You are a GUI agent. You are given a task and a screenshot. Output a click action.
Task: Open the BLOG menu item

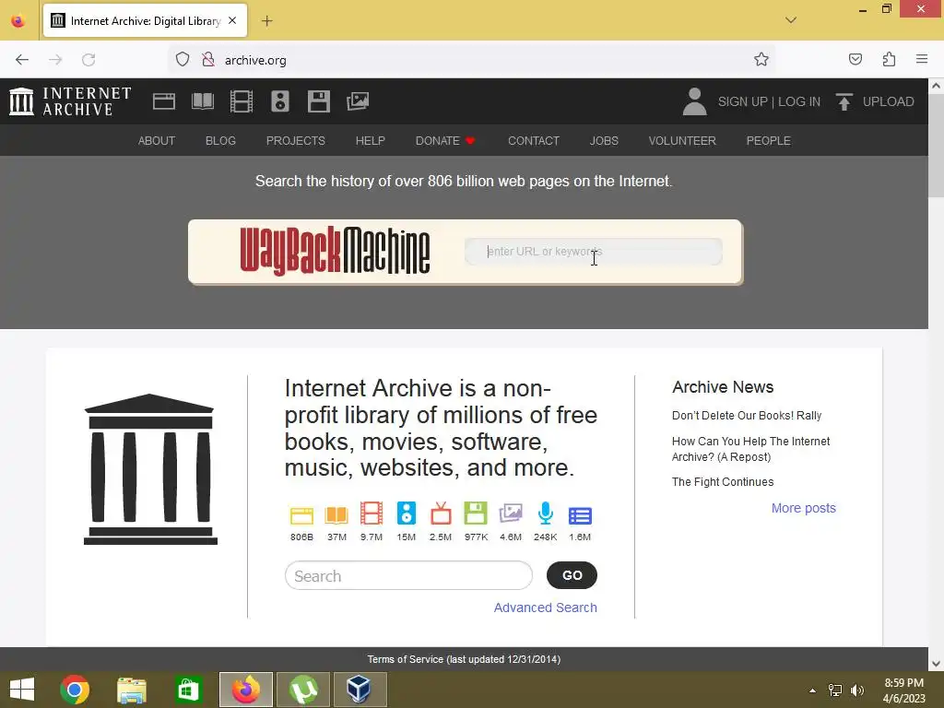220,141
